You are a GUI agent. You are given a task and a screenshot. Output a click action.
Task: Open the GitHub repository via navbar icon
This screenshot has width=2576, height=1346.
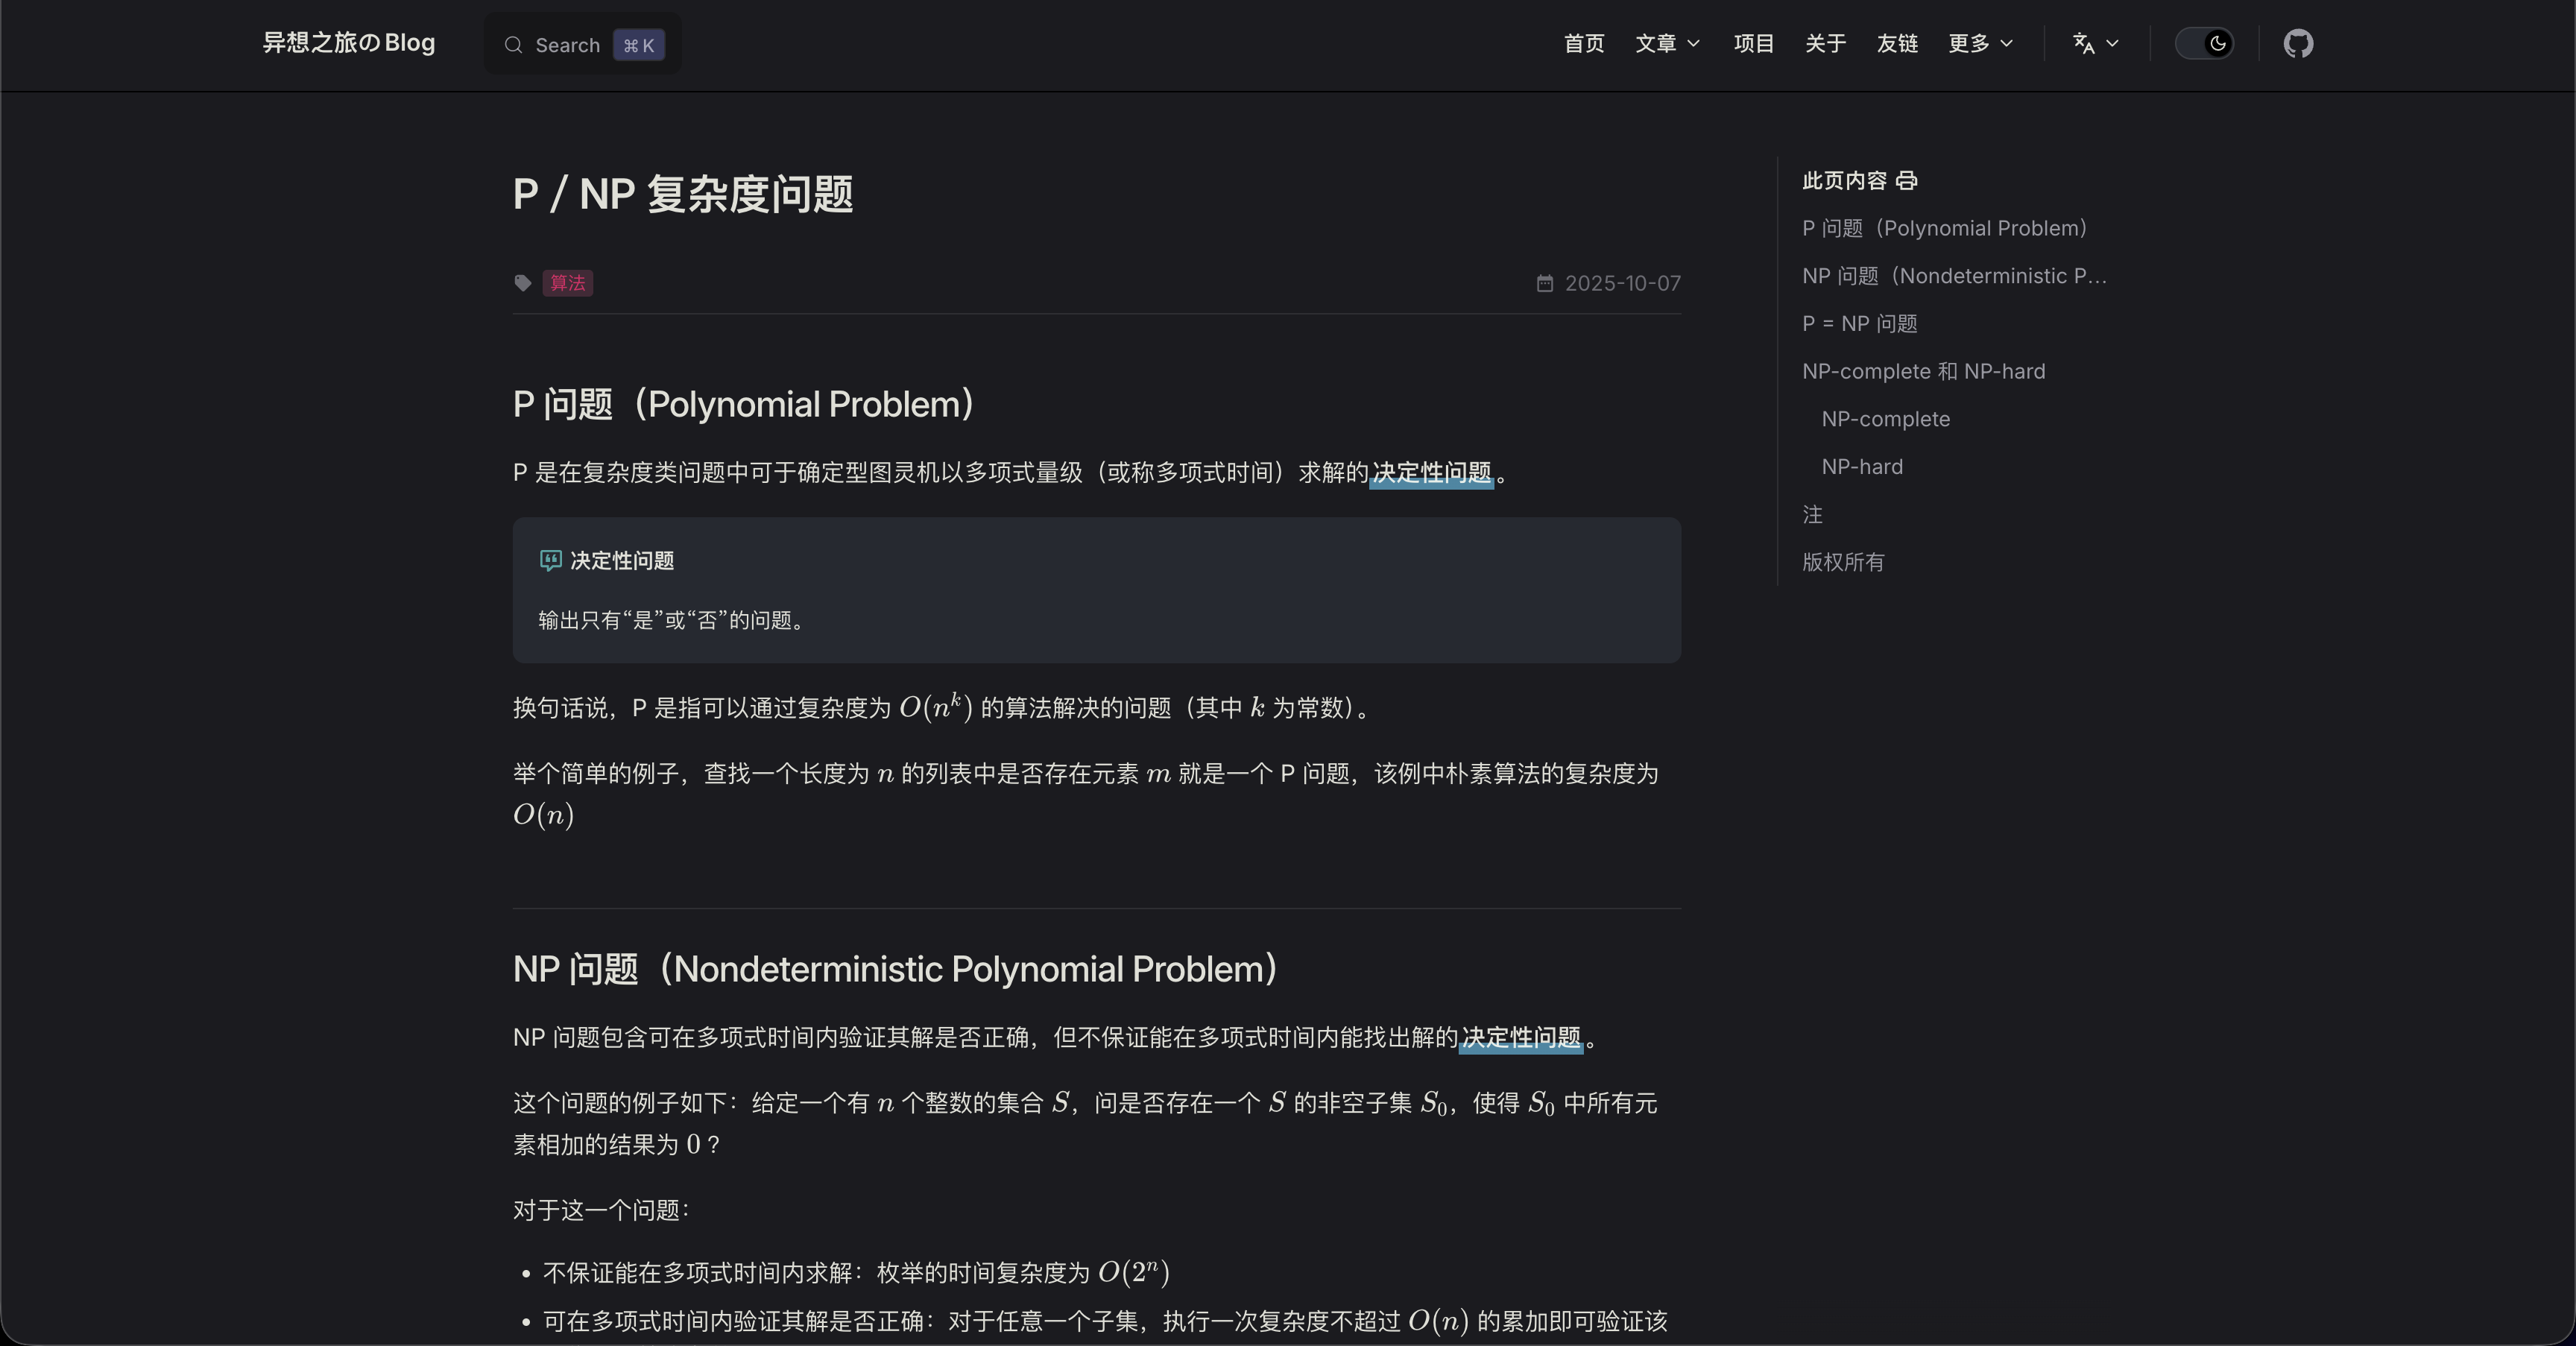(x=2297, y=43)
